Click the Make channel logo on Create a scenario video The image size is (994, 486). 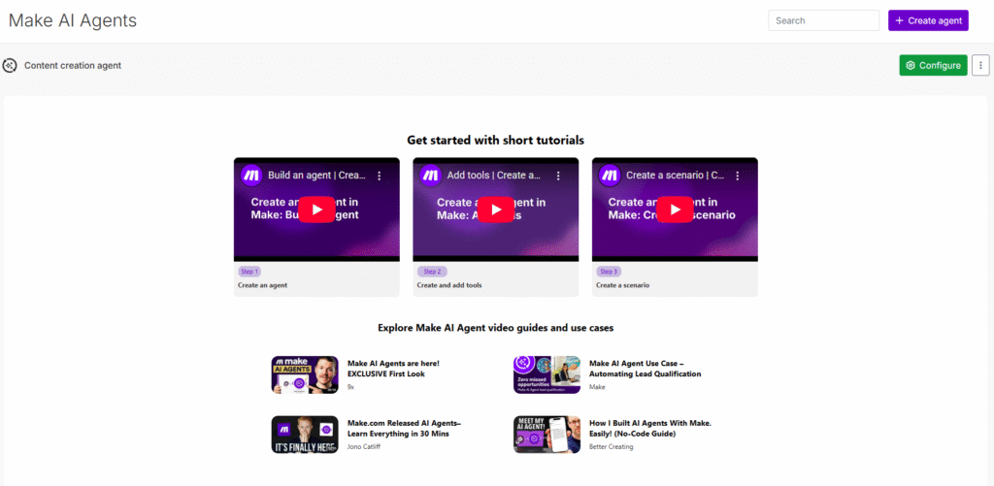pyautogui.click(x=610, y=176)
